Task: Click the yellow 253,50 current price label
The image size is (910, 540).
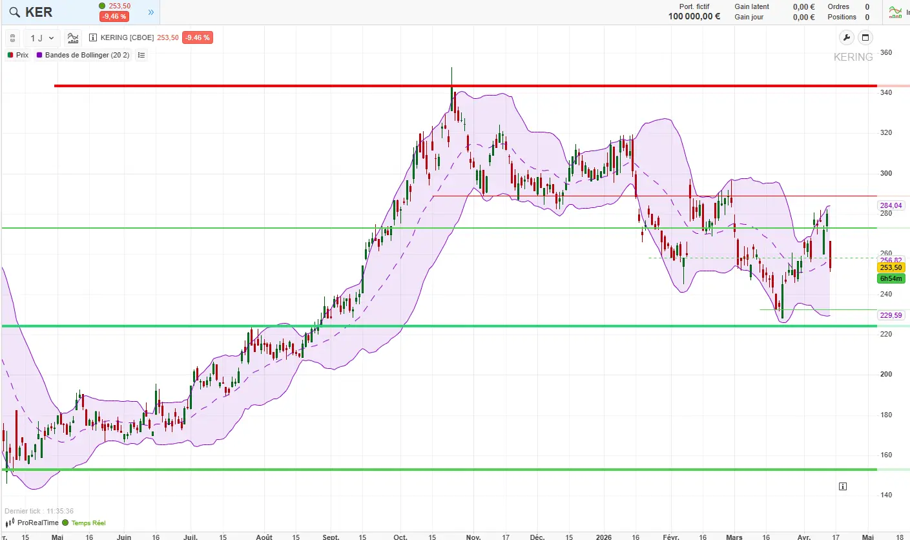Action: pyautogui.click(x=891, y=267)
